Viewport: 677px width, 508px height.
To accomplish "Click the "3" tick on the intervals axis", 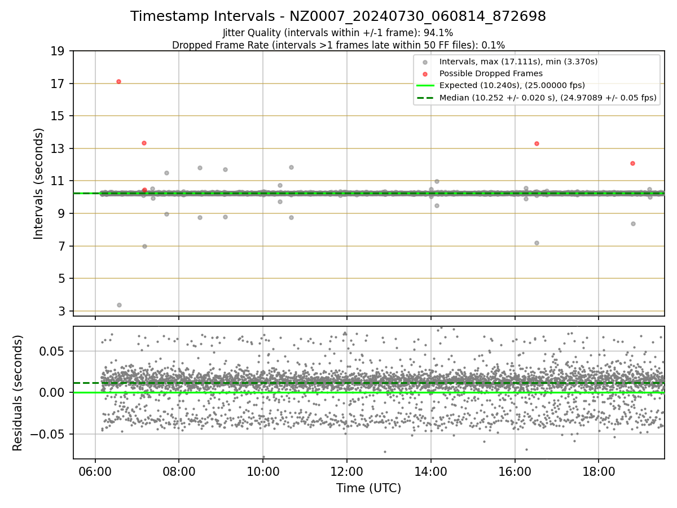I will 62,311.
